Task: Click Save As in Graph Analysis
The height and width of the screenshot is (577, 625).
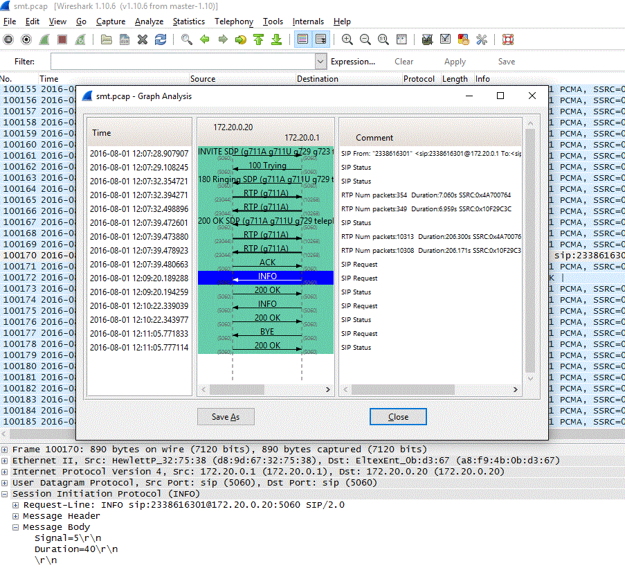Action: click(x=226, y=416)
